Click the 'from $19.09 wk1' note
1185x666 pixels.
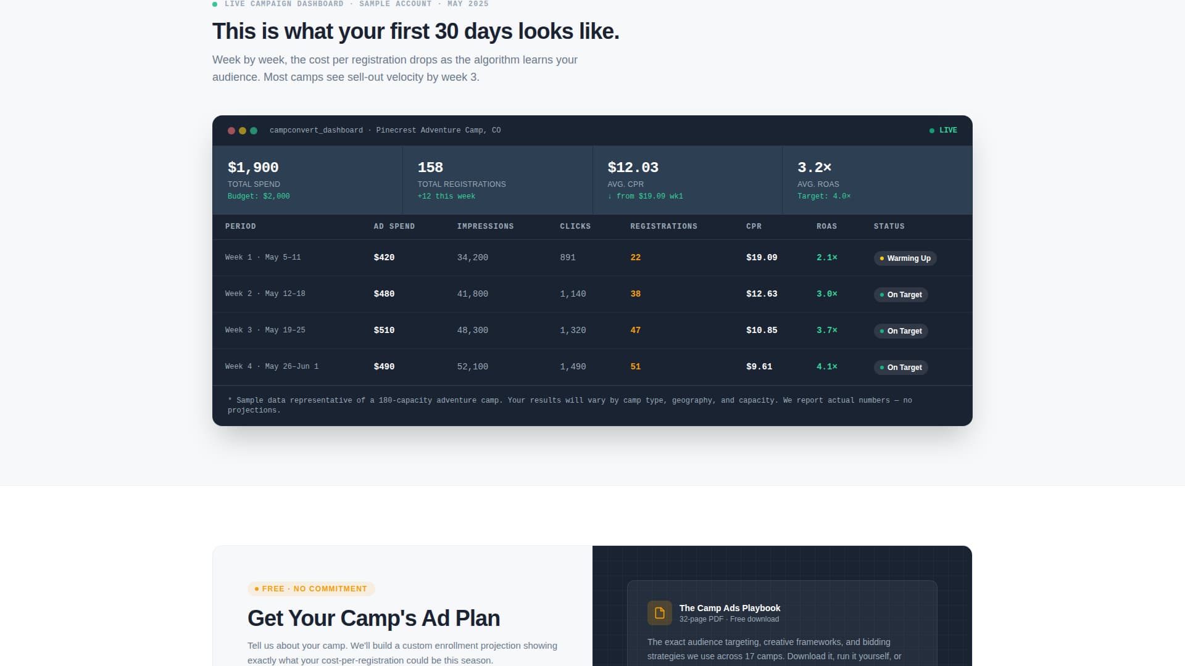646,197
